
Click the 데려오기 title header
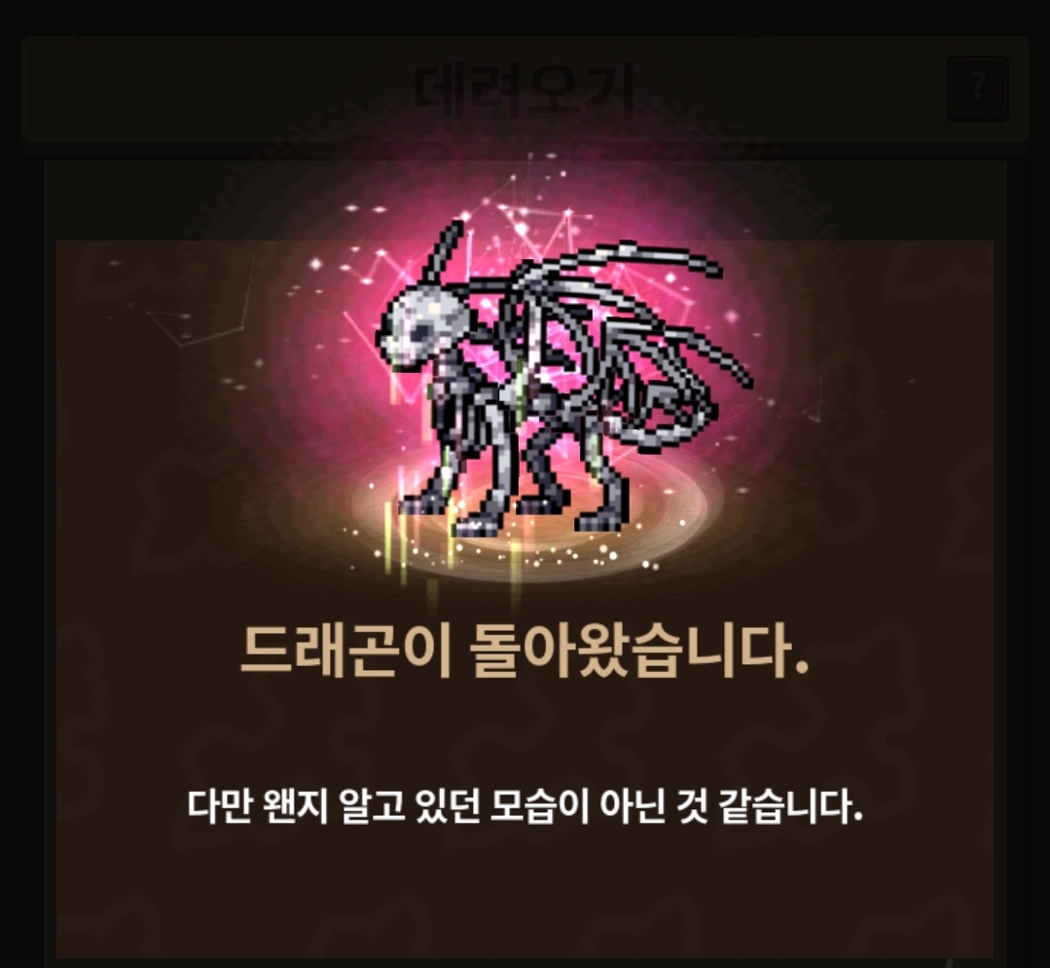pos(524,90)
